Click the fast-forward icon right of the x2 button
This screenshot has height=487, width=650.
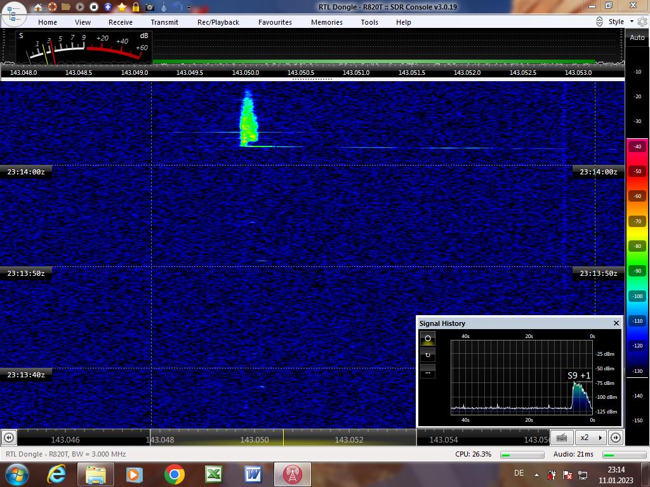pyautogui.click(x=616, y=438)
